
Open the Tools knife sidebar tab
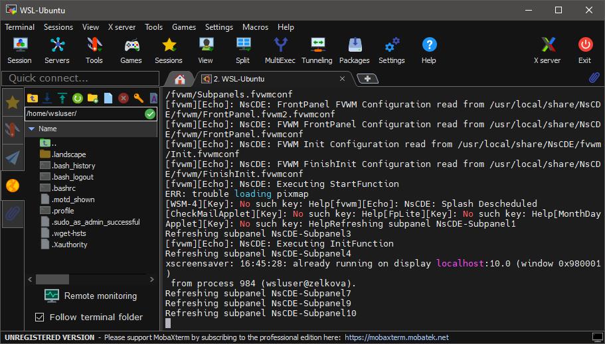(13, 130)
